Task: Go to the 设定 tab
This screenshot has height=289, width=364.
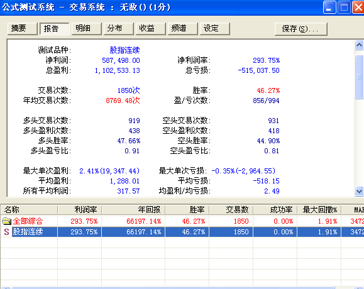Action: tap(215, 29)
